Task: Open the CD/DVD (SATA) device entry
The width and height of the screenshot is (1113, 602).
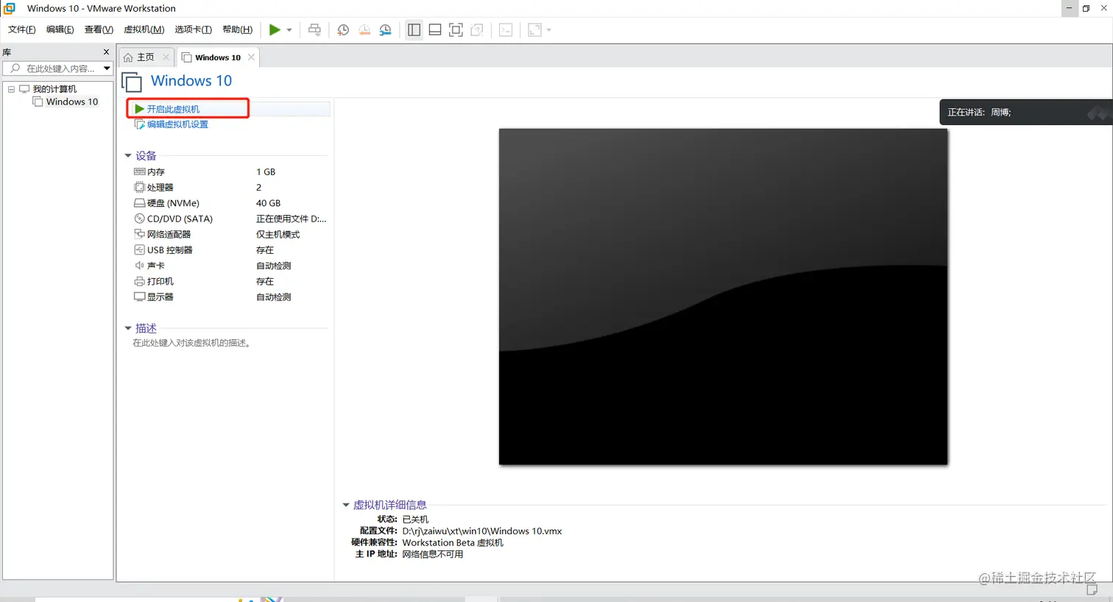Action: (x=180, y=219)
